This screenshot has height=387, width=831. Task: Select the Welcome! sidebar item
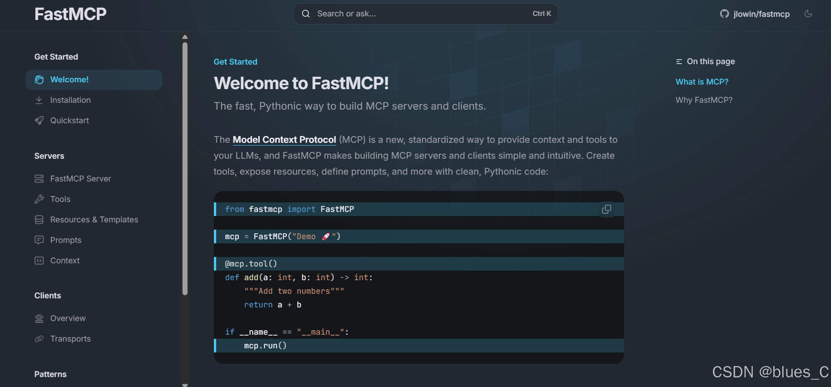[94, 80]
